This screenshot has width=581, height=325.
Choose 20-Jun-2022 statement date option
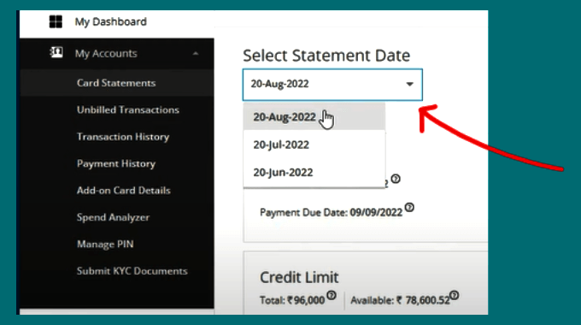pos(314,173)
